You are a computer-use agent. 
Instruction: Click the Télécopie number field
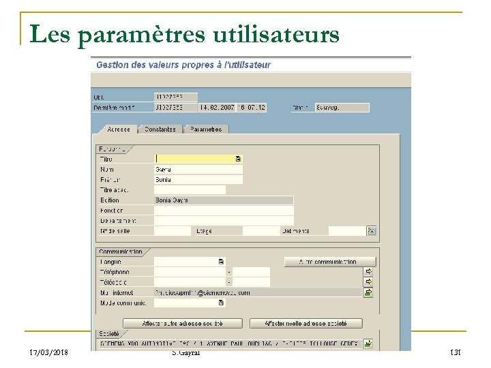click(x=190, y=282)
